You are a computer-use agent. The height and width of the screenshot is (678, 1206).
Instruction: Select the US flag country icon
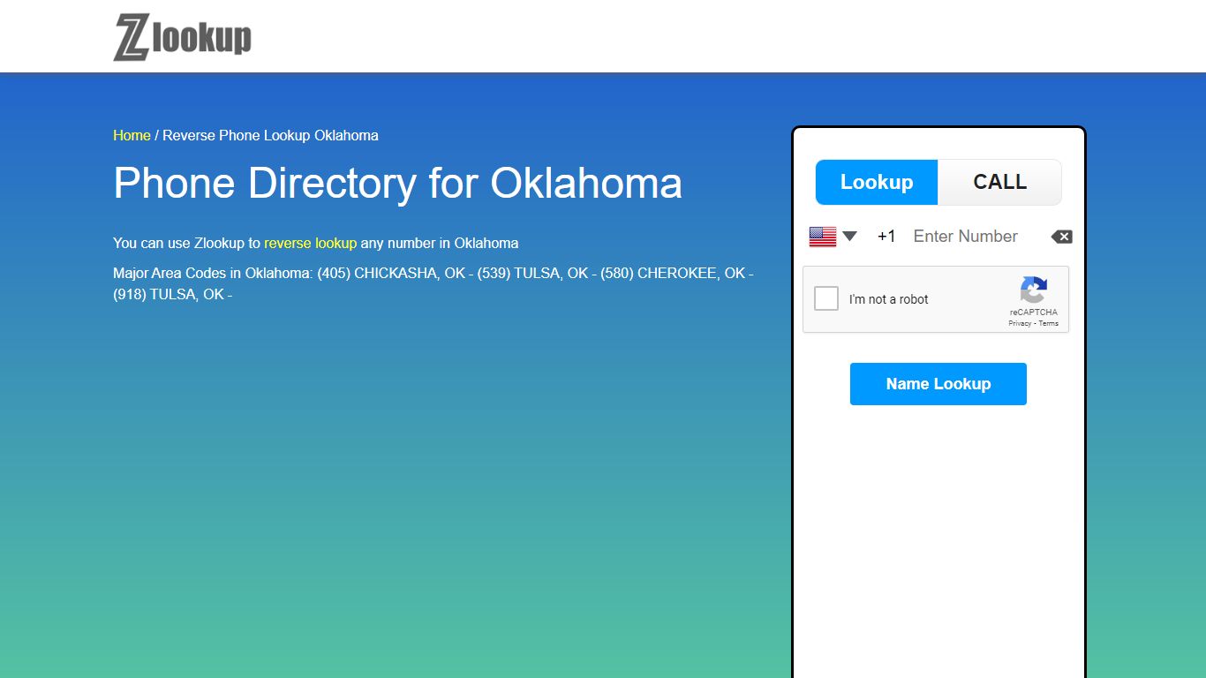tap(823, 237)
